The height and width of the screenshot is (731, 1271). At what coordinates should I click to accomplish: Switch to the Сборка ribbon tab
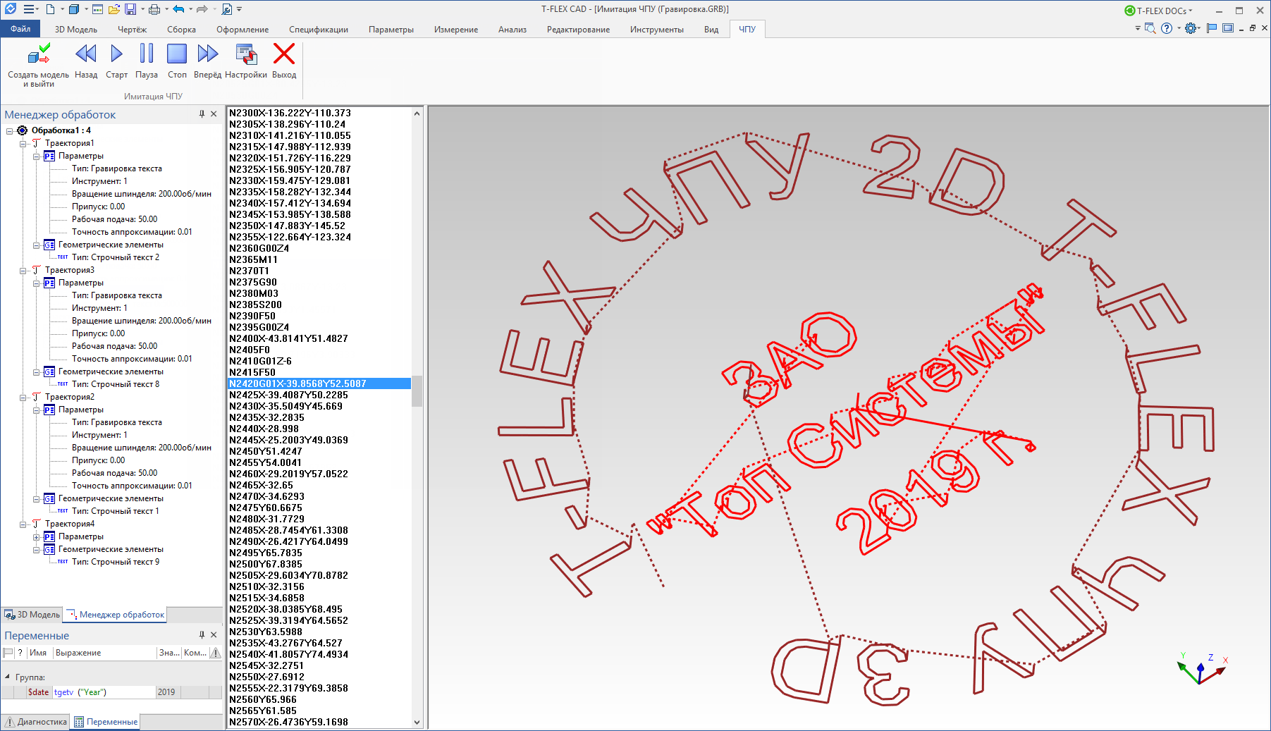pyautogui.click(x=181, y=30)
